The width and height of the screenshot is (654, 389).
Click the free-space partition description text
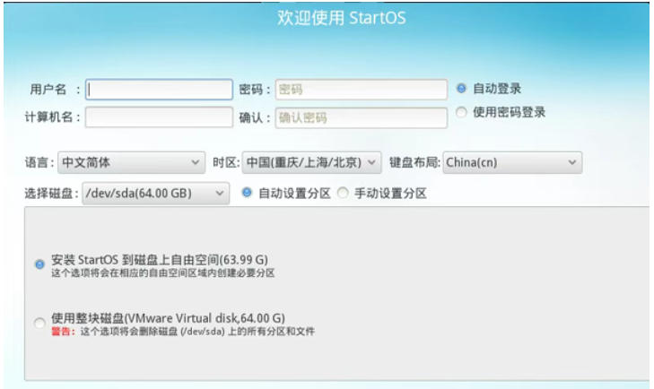(x=162, y=272)
